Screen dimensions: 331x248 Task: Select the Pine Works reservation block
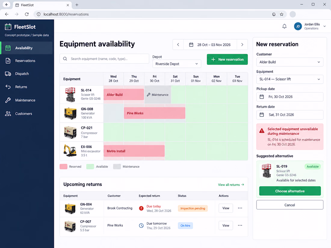(155, 113)
